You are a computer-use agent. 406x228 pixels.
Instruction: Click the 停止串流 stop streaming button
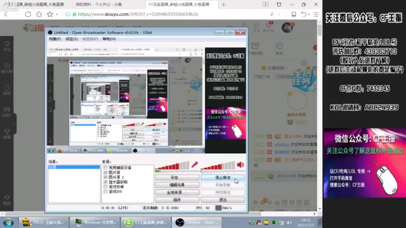pyautogui.click(x=223, y=177)
